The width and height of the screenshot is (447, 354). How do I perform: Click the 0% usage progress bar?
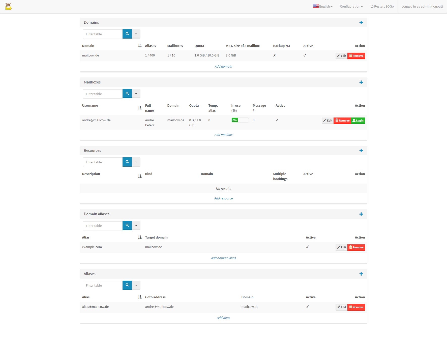tap(240, 120)
